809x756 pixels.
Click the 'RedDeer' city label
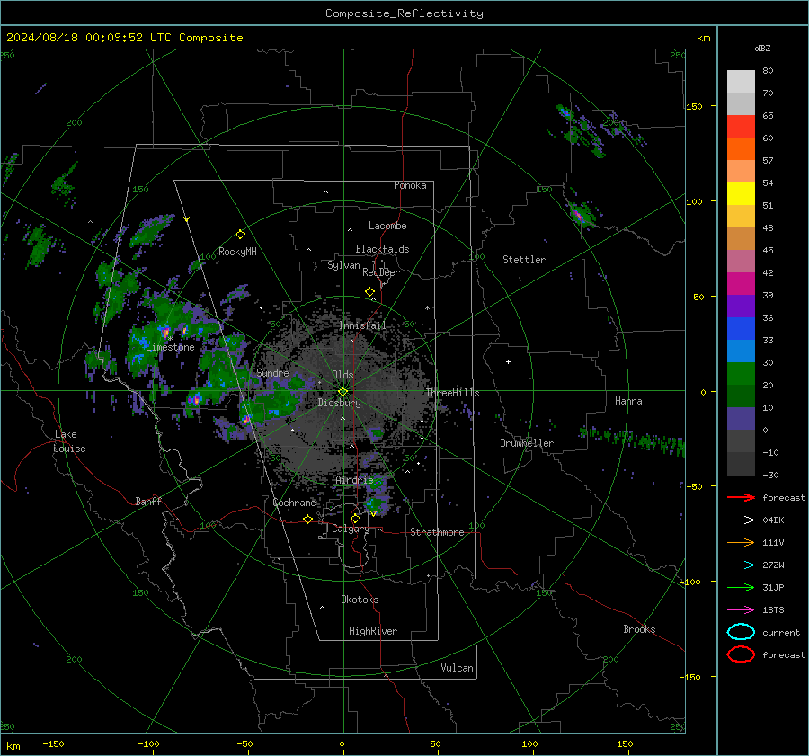pos(381,272)
